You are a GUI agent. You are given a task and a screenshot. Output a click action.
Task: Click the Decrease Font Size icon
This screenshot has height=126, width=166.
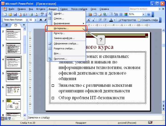[x=94, y=20]
